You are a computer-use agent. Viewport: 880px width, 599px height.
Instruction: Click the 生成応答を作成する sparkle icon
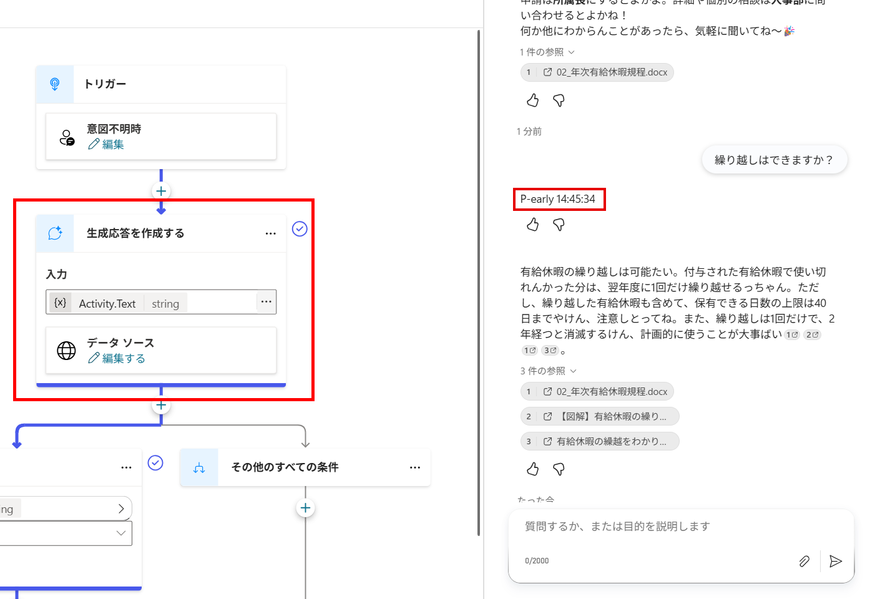point(55,233)
